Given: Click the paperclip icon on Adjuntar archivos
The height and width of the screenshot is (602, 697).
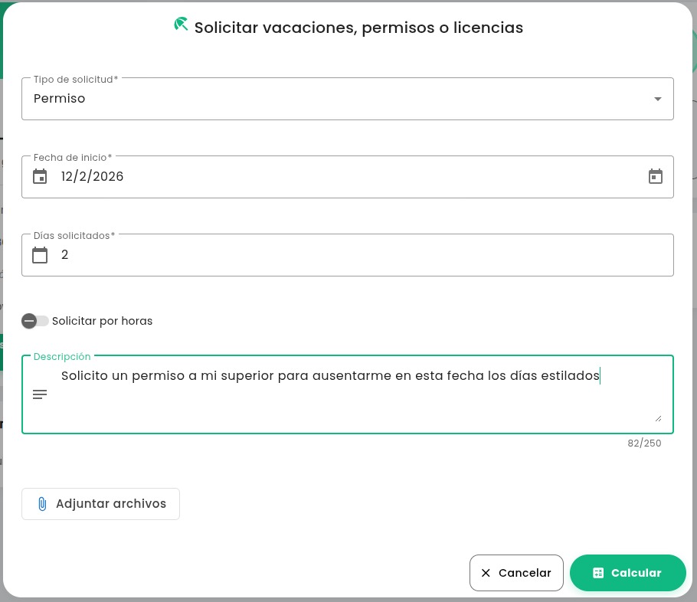Looking at the screenshot, I should pyautogui.click(x=42, y=504).
